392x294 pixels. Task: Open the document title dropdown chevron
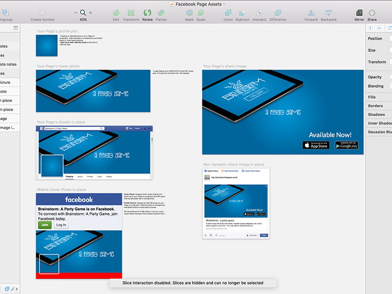click(225, 3)
